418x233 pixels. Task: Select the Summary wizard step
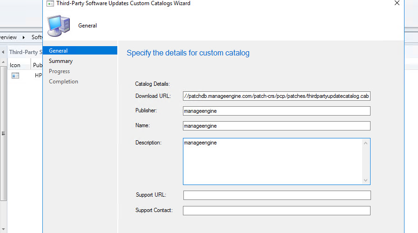[x=61, y=61]
